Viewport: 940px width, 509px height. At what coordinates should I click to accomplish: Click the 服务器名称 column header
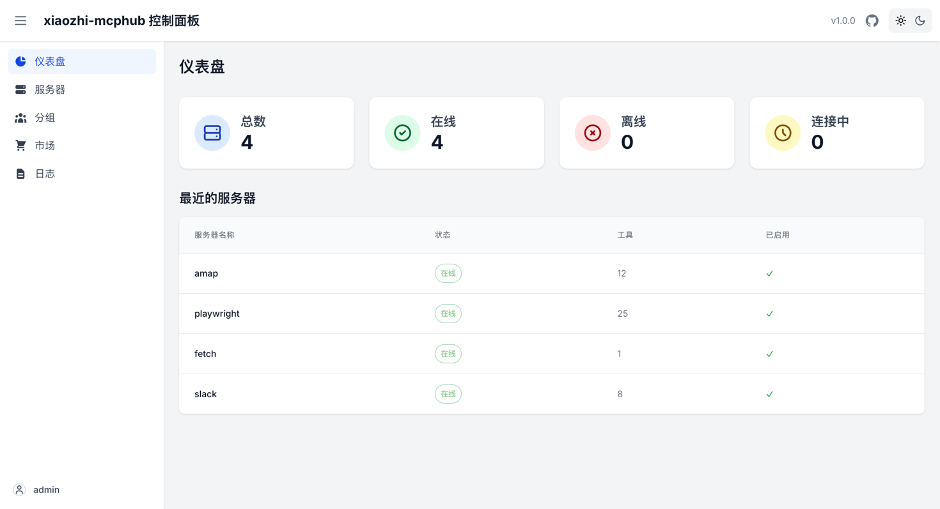[214, 235]
